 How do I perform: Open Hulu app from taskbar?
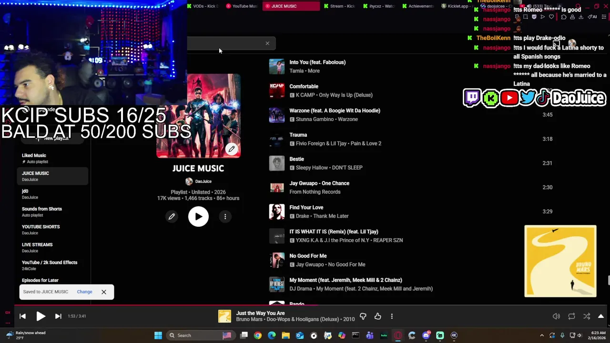(x=384, y=335)
